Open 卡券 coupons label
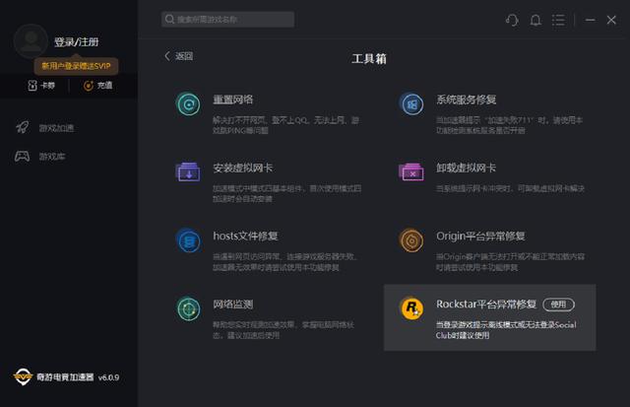The height and width of the screenshot is (407, 630). tap(48, 86)
